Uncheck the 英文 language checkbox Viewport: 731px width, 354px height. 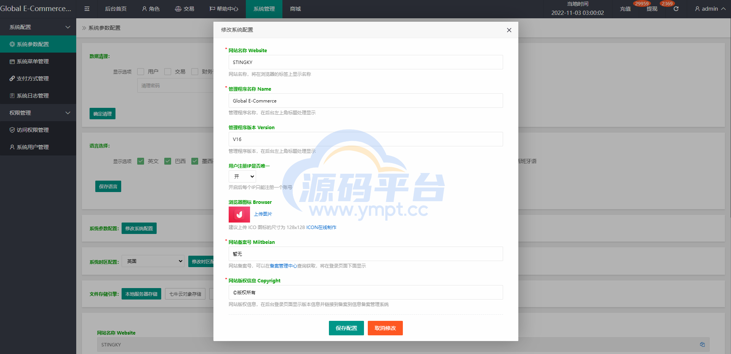[141, 161]
